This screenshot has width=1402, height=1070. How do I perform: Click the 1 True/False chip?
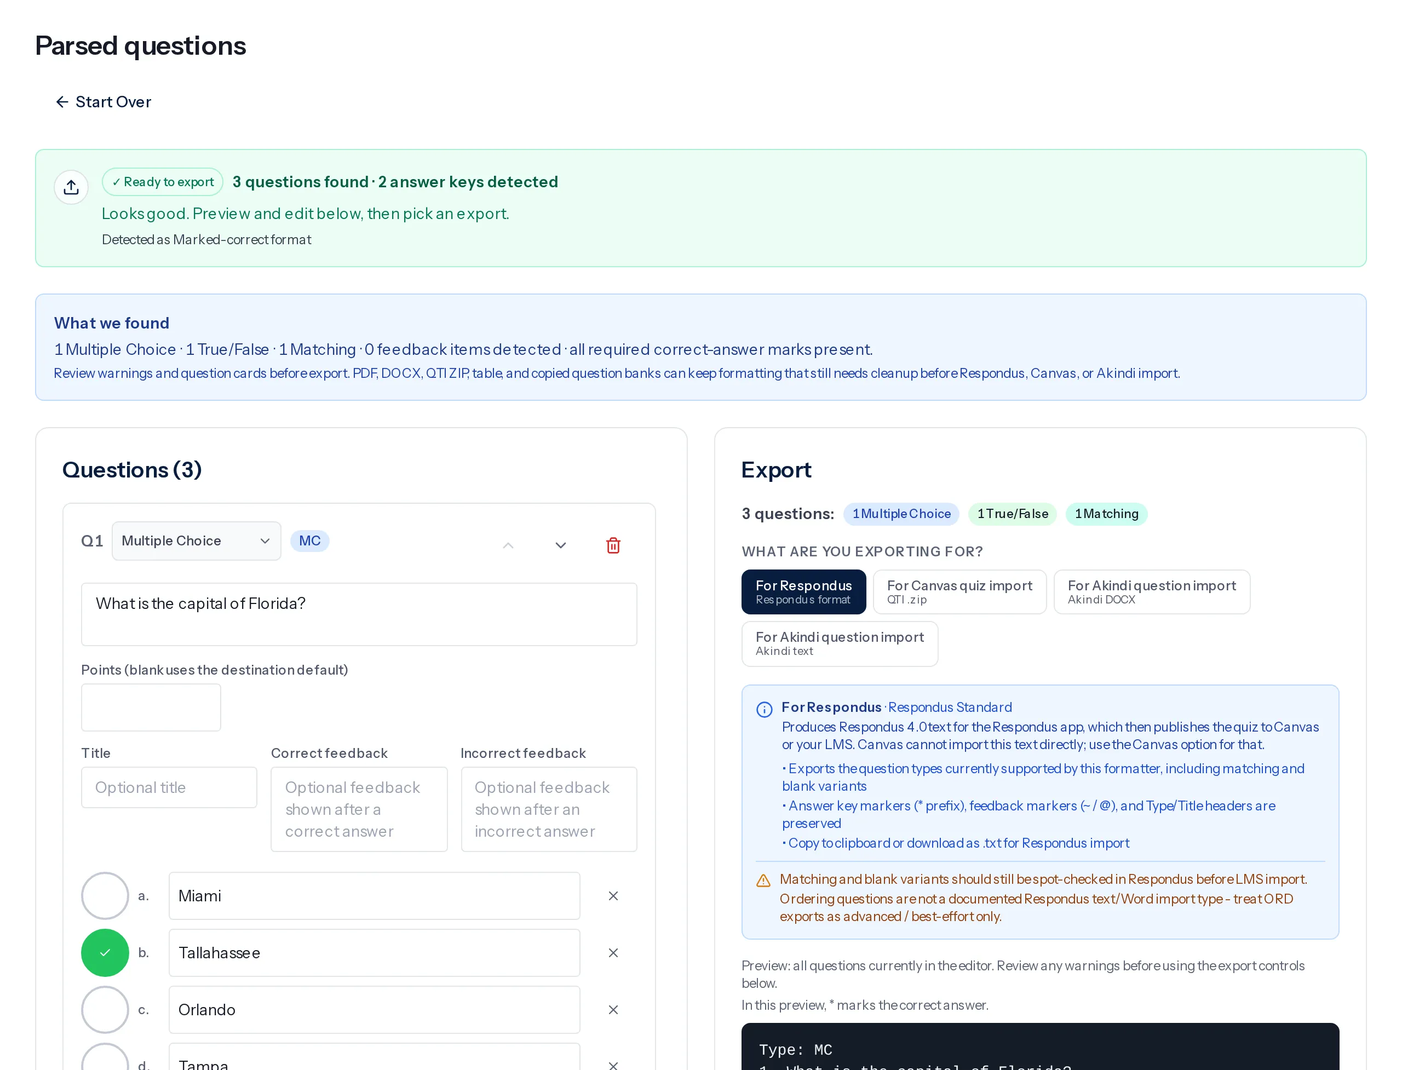point(1012,513)
